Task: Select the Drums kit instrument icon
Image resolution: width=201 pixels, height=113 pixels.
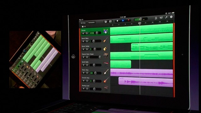Action: coord(106,31)
